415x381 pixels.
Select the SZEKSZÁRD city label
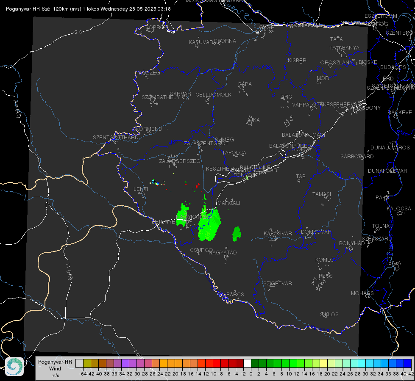[x=376, y=239]
